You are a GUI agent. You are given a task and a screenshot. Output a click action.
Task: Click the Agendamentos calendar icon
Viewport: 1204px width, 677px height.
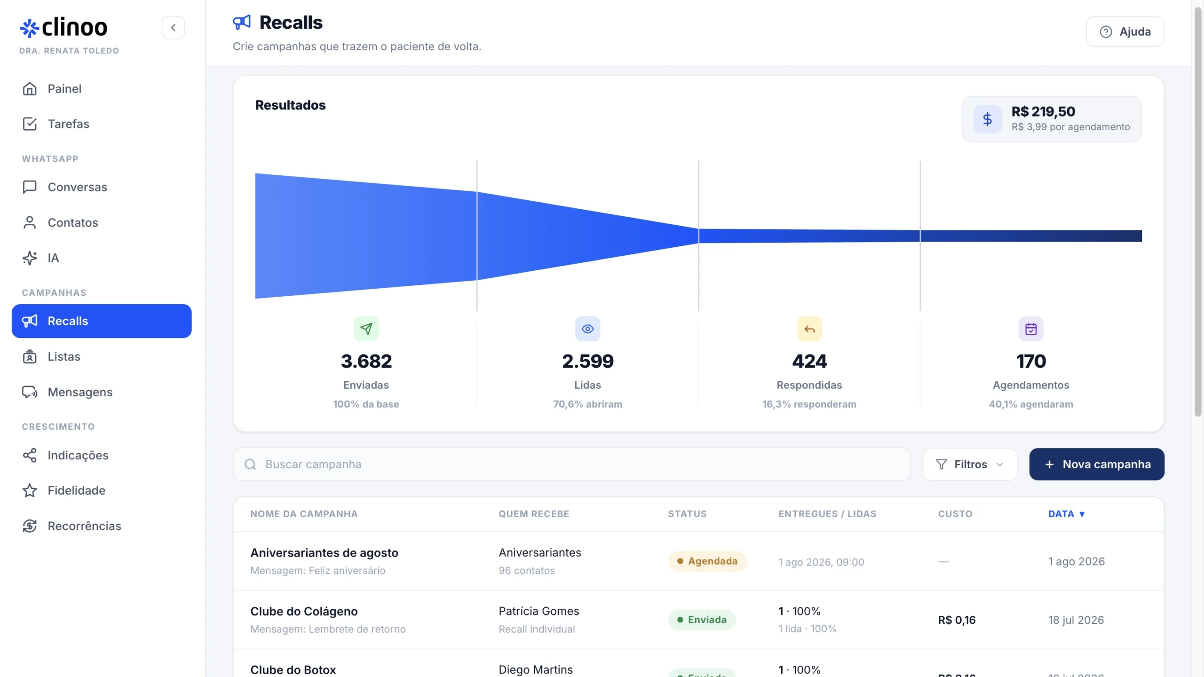click(x=1031, y=329)
